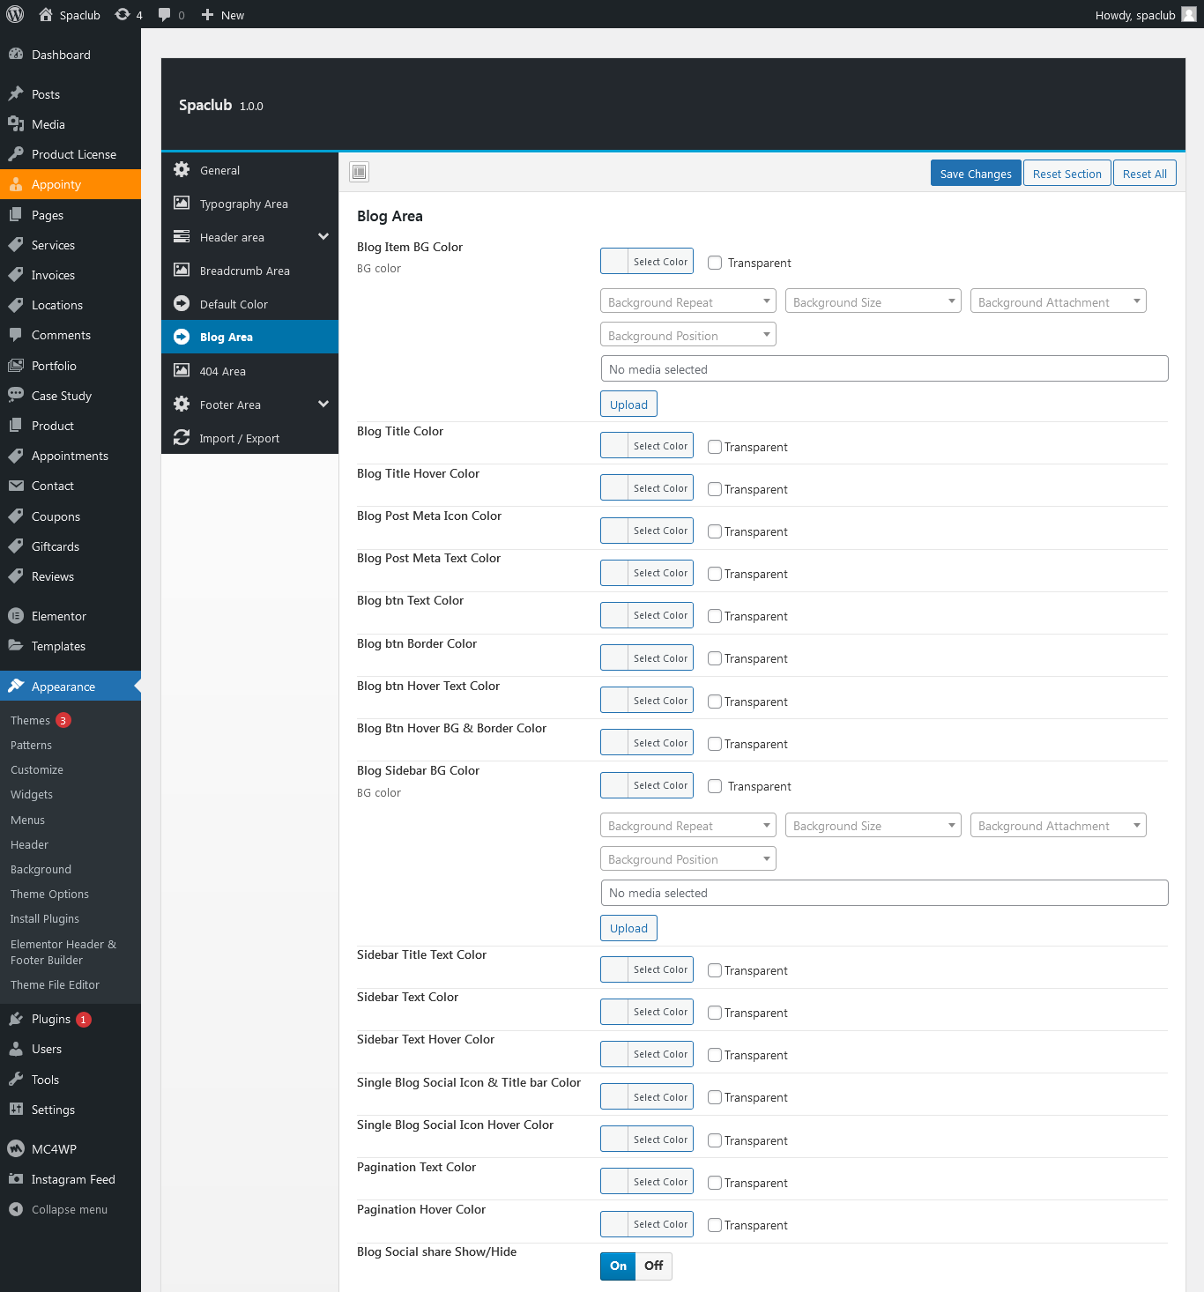The image size is (1204, 1292).
Task: Open the Theme File Editor link
Action: click(55, 984)
